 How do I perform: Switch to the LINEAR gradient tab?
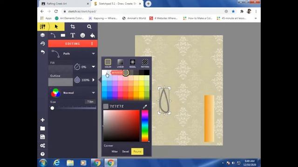pyautogui.click(x=120, y=63)
